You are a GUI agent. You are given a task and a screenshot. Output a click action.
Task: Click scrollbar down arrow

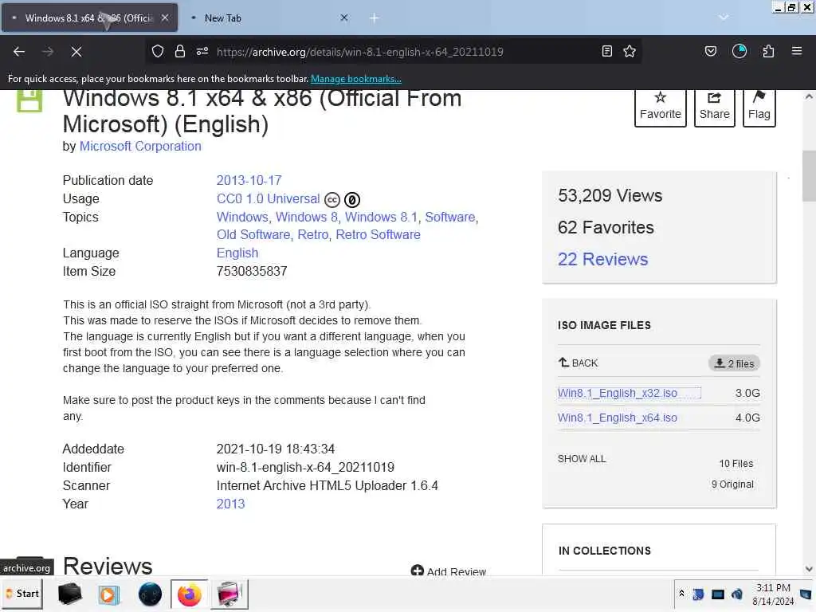pyautogui.click(x=809, y=569)
